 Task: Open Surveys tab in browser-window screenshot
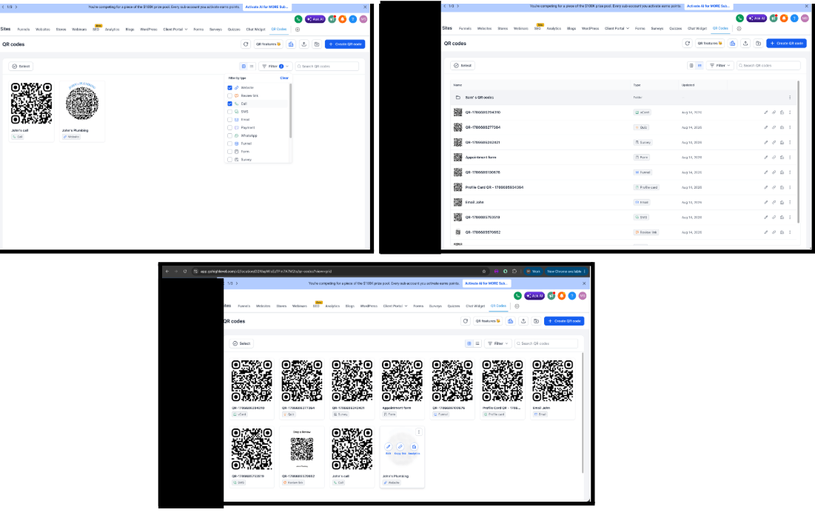(435, 306)
